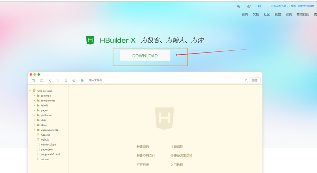This screenshot has width=317, height=173.
Task: Select main.js in the file tree
Action: point(45,140)
